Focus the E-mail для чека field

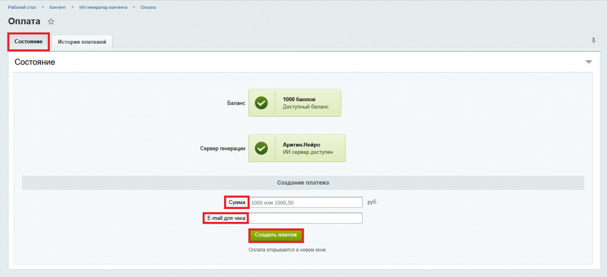pyautogui.click(x=305, y=218)
